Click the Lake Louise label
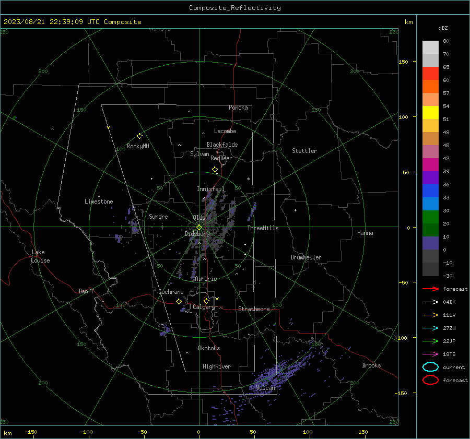470x439 pixels. pos(40,256)
